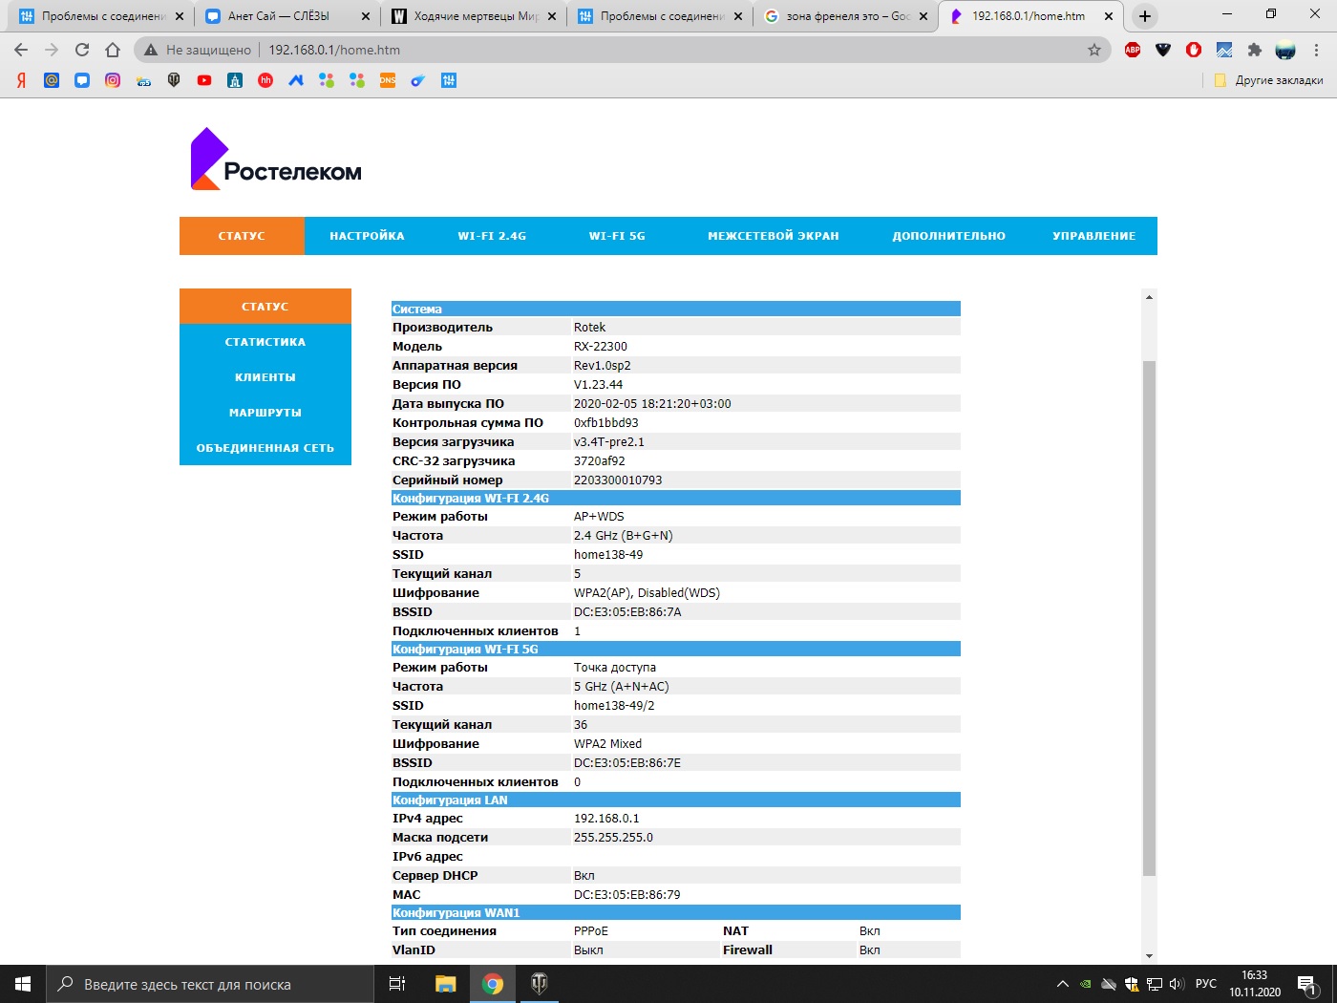Open the Межсетевой экран section

pos(773,236)
